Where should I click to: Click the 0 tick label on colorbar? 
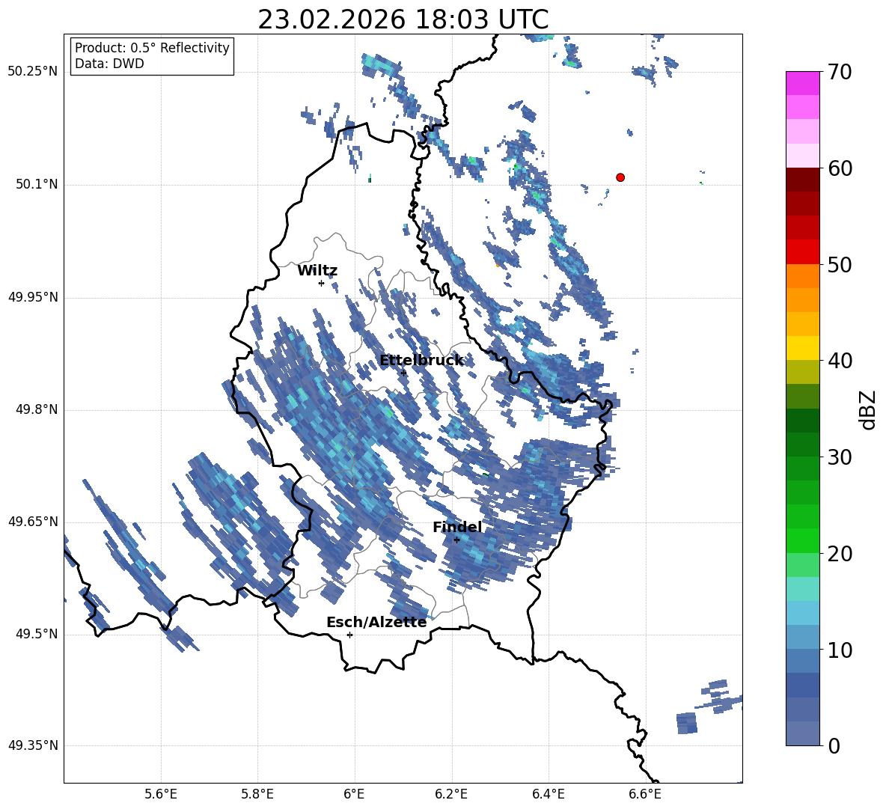click(834, 745)
